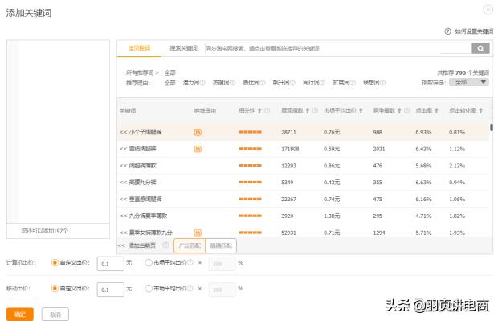Image resolution: width=498 pixels, height=321 pixels.
Task: Click the 取消 button
Action: 55,315
